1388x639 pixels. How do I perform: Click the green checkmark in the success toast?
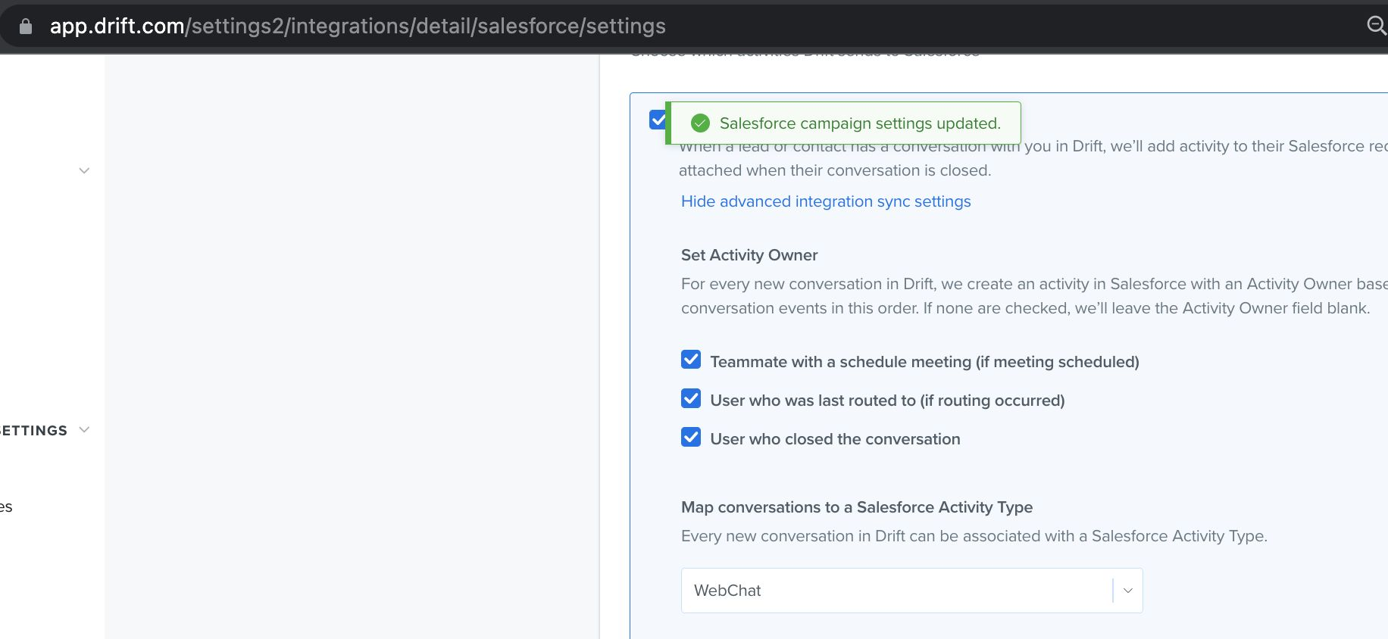(700, 122)
